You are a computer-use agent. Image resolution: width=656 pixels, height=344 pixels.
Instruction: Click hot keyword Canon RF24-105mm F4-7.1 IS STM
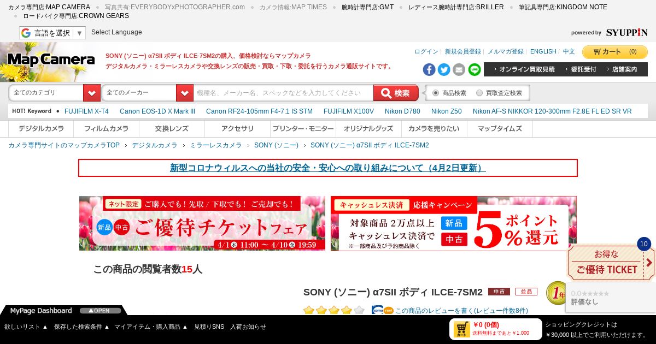coord(259,111)
